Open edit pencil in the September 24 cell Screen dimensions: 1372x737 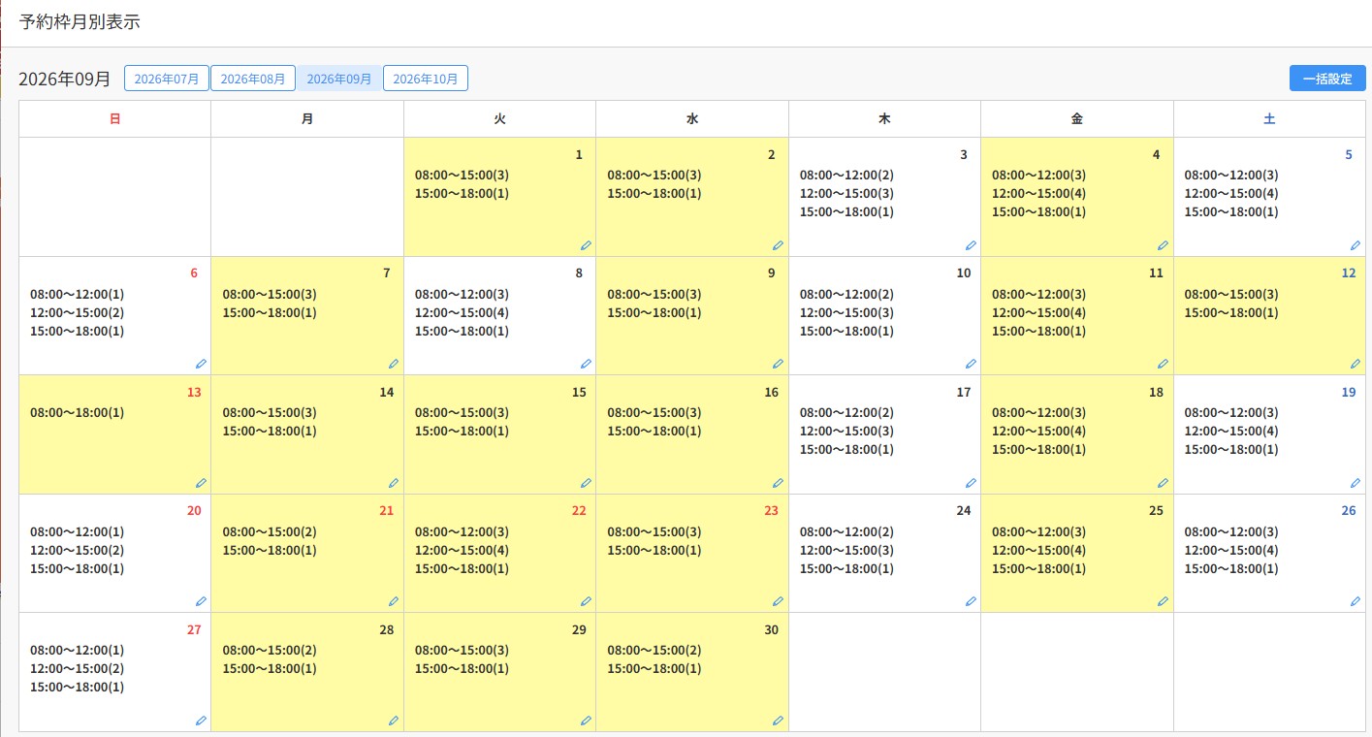[x=971, y=601]
